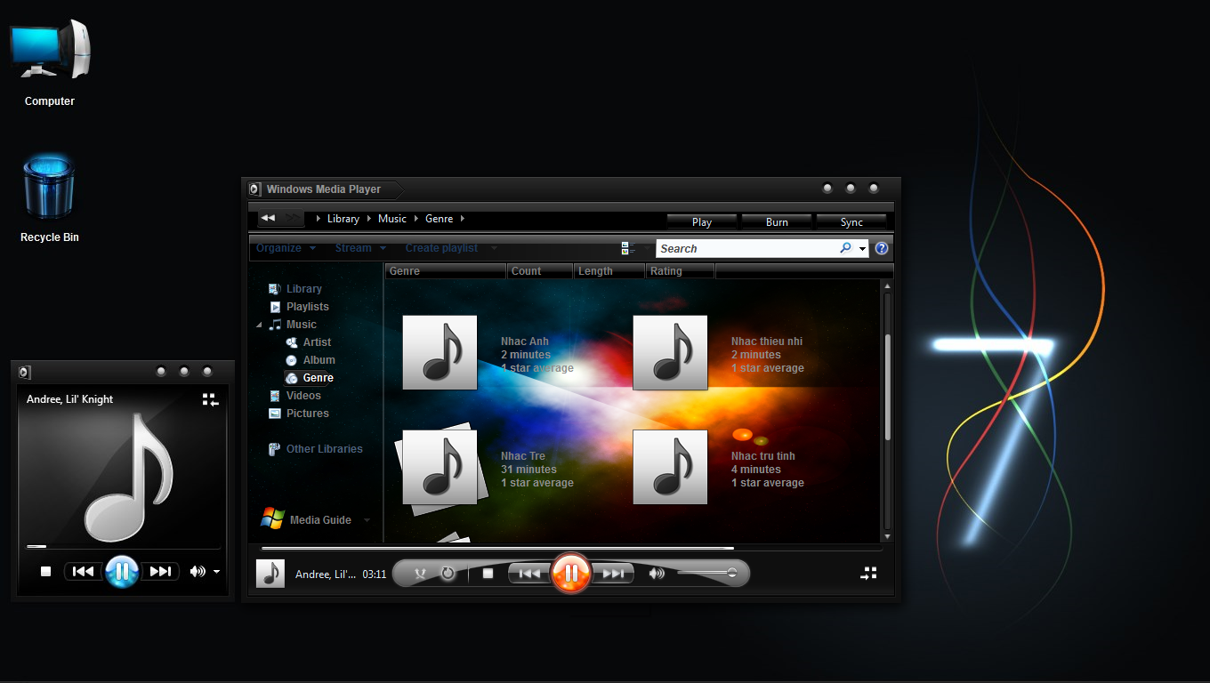The height and width of the screenshot is (683, 1210).
Task: Select the Library item in navigation tree
Action: (295, 289)
